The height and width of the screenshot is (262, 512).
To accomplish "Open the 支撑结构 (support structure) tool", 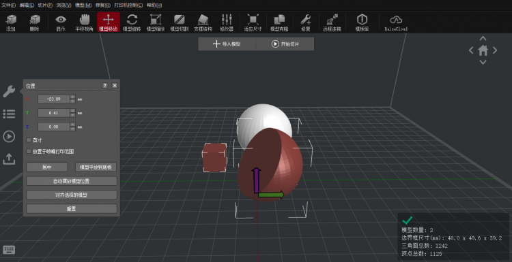I will (203, 22).
